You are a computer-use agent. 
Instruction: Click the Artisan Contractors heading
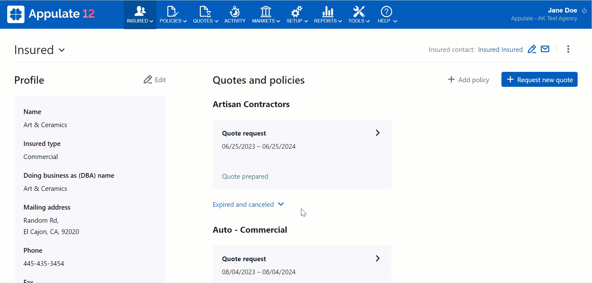pyautogui.click(x=251, y=104)
